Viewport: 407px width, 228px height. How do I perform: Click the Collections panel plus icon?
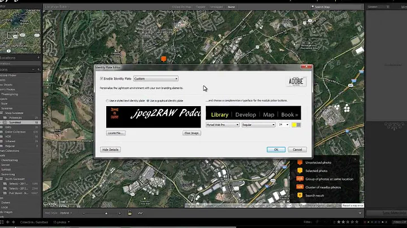point(38,69)
